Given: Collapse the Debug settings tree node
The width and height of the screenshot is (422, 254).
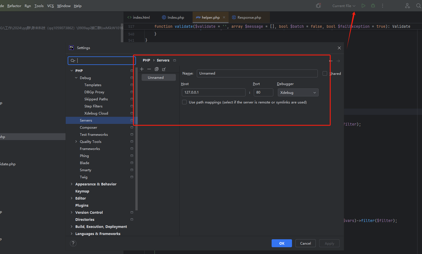Looking at the screenshot, I should [76, 78].
